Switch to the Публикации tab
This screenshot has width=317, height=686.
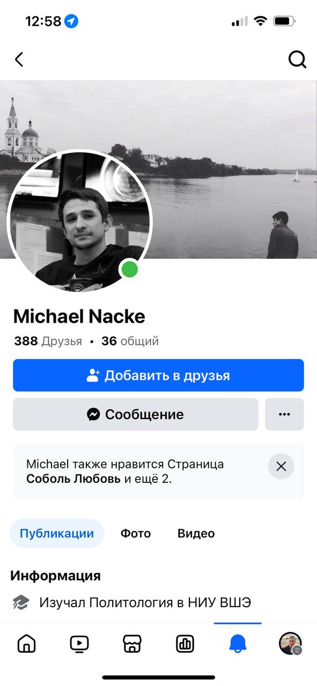click(x=57, y=533)
